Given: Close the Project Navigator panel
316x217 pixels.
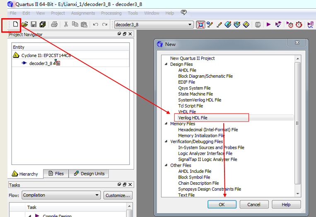Looking at the screenshot, I should pyautogui.click(x=130, y=34).
